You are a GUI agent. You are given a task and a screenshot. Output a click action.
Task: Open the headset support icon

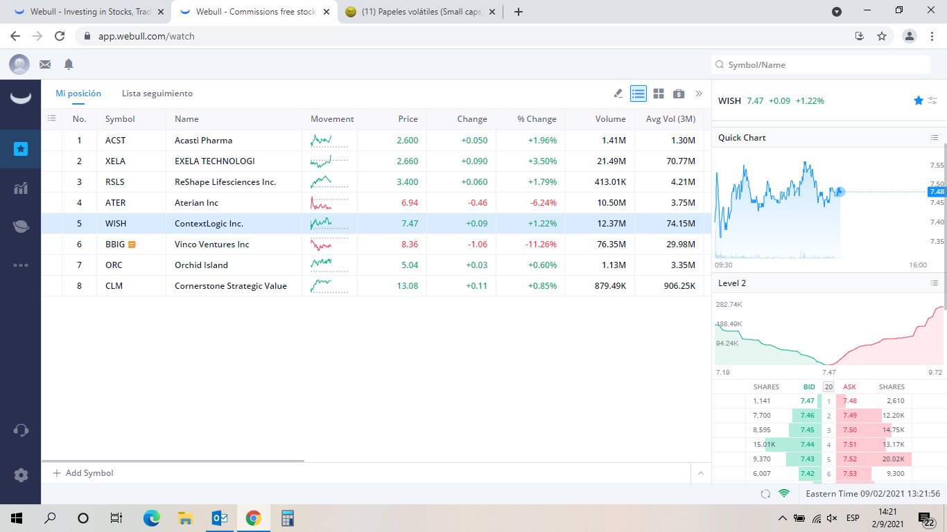(21, 430)
